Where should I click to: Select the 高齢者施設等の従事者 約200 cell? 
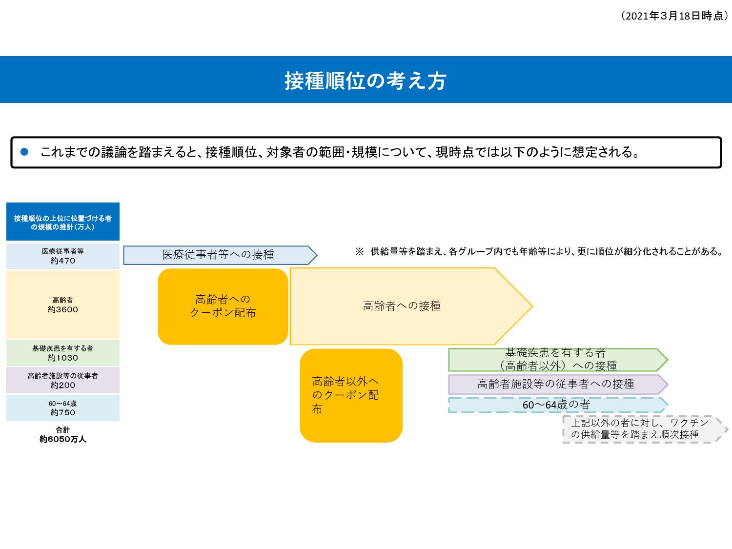pyautogui.click(x=63, y=380)
